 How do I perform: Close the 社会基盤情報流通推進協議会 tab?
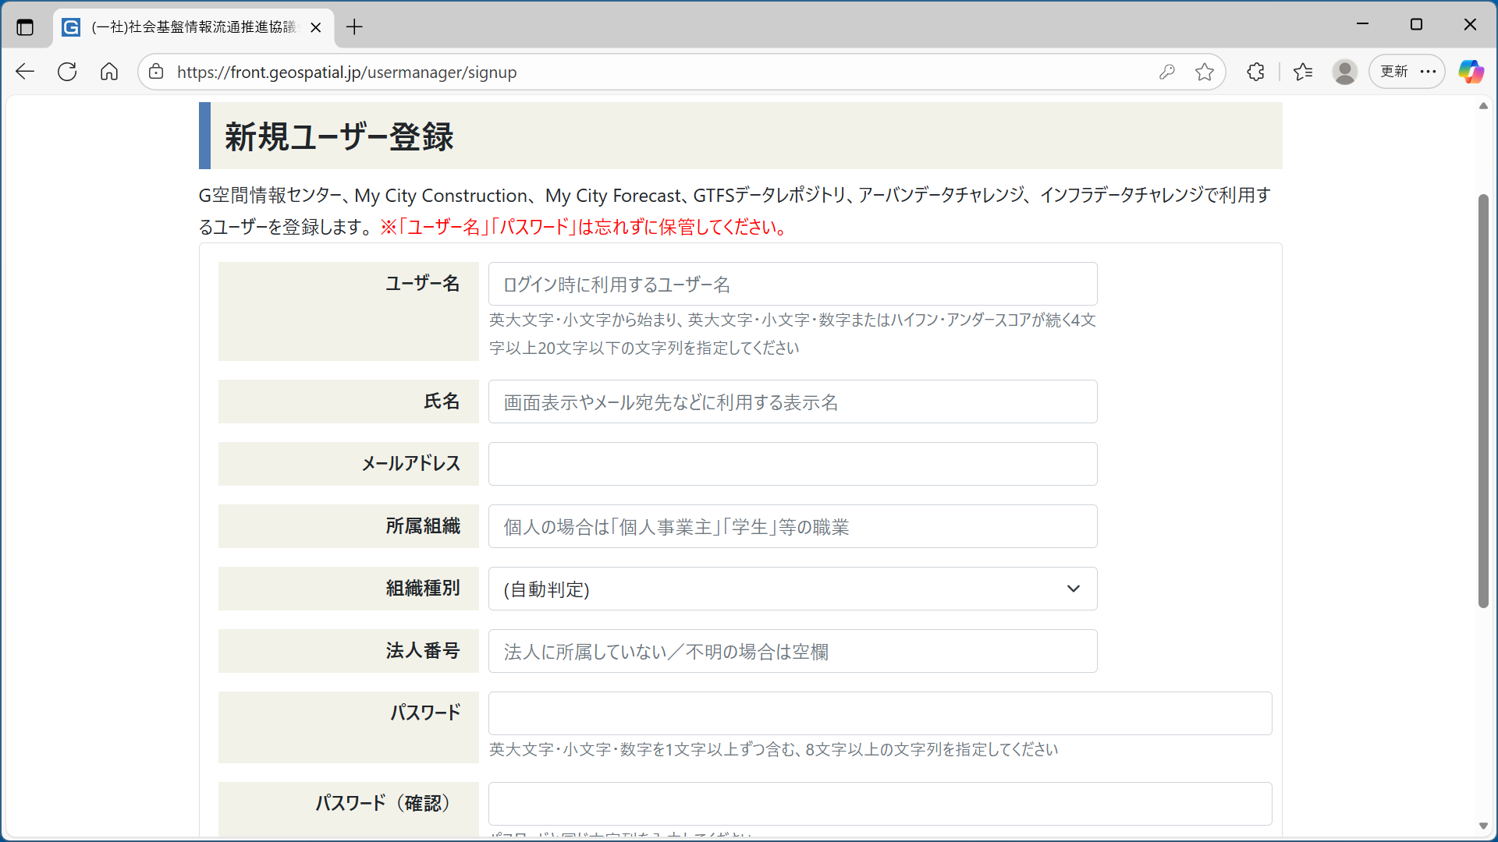tap(316, 27)
